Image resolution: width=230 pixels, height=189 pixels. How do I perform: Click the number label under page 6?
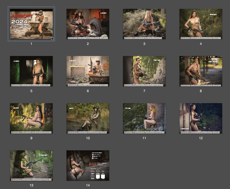pyautogui.click(x=88, y=91)
